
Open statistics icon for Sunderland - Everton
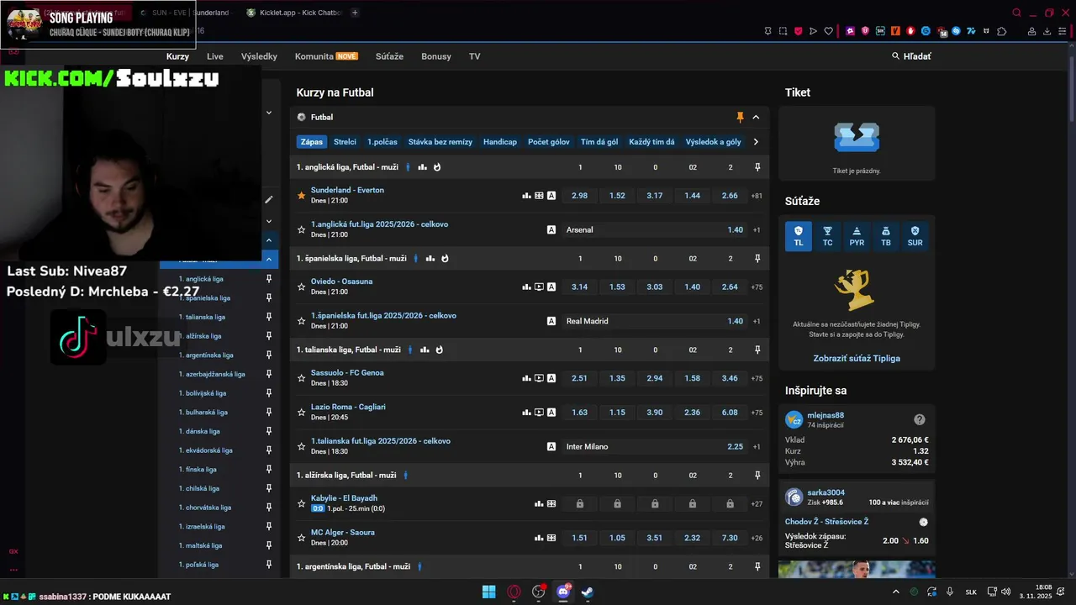tap(527, 195)
